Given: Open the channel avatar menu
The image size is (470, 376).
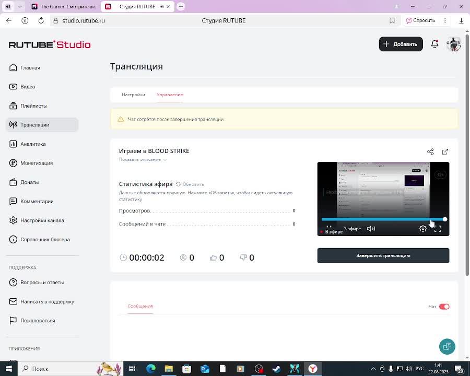Looking at the screenshot, I should [453, 44].
